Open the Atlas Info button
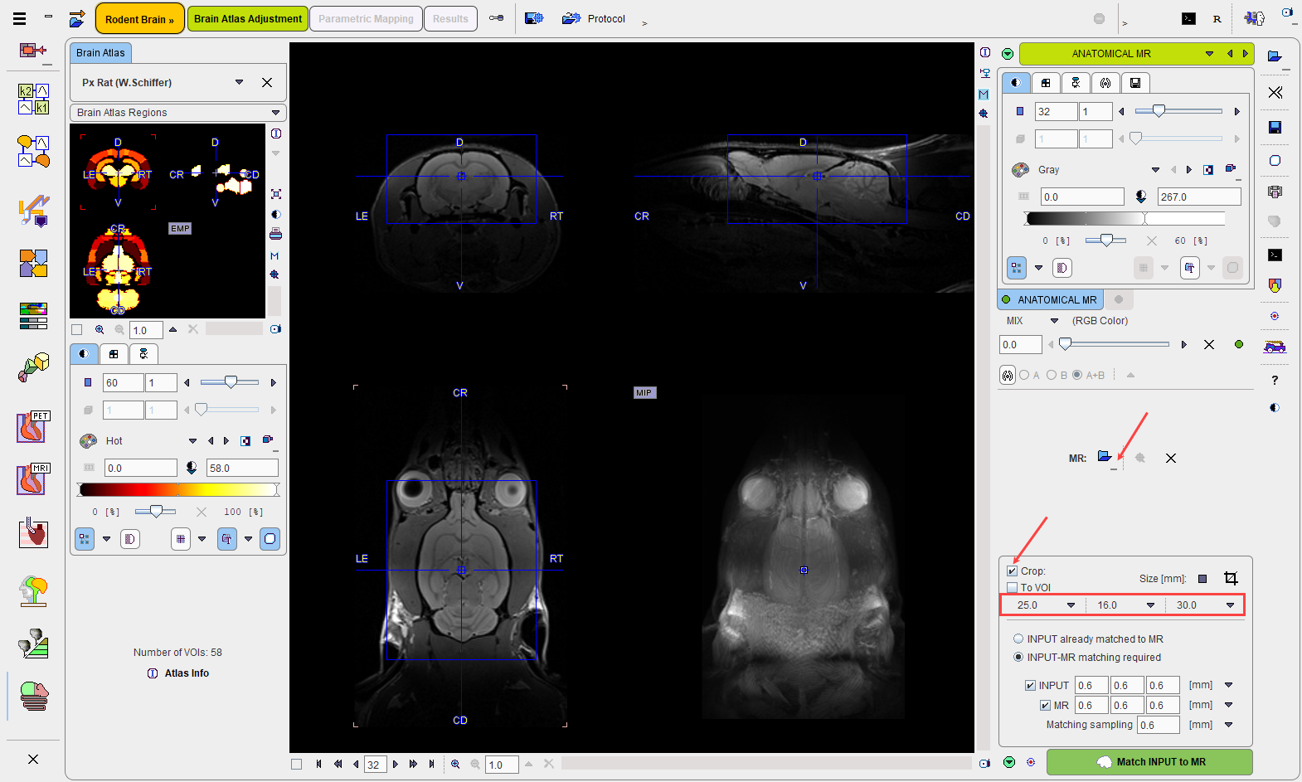The image size is (1302, 782). click(x=178, y=673)
